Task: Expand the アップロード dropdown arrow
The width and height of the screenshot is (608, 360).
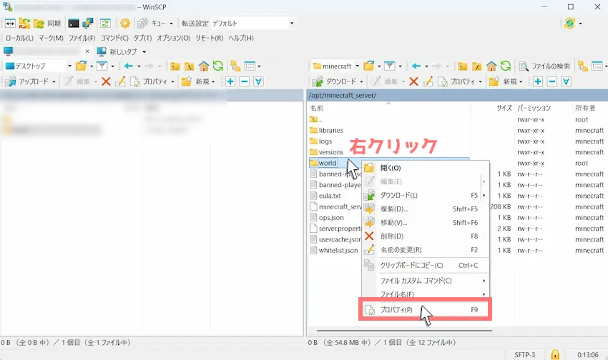Action: 54,81
